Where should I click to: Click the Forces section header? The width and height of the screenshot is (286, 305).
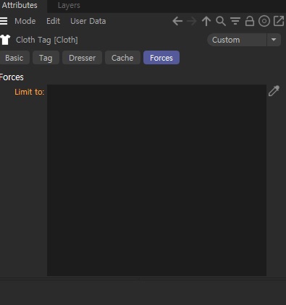coord(12,77)
